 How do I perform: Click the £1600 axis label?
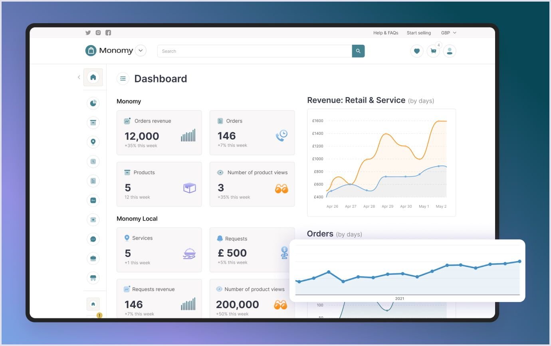(x=318, y=121)
